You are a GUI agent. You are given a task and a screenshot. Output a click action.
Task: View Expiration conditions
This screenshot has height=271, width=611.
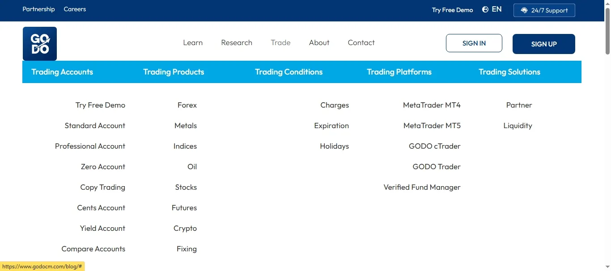331,126
